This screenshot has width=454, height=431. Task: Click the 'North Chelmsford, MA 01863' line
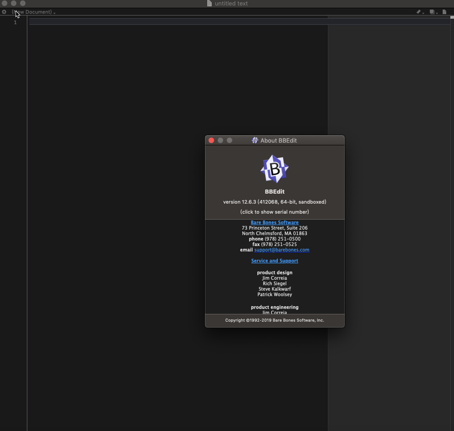tap(275, 233)
